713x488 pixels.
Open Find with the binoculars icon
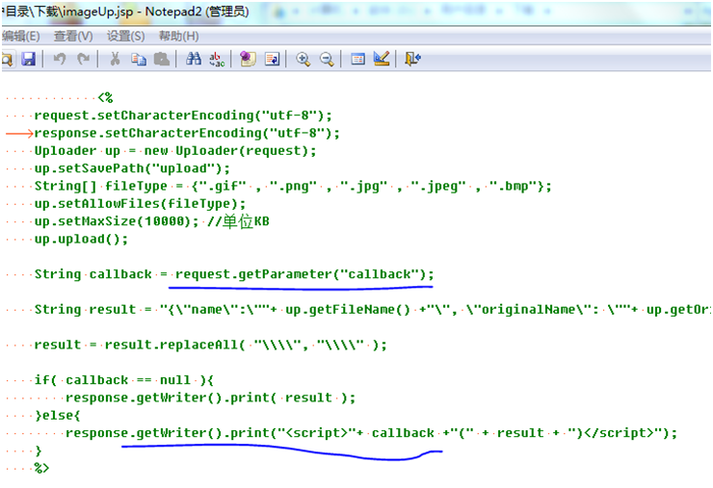pyautogui.click(x=194, y=59)
